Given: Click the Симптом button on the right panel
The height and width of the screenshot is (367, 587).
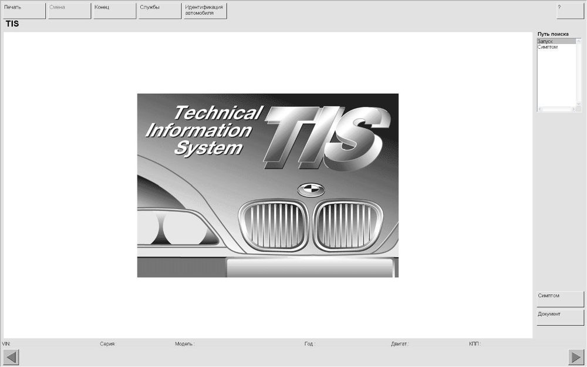Looking at the screenshot, I should click(560, 299).
